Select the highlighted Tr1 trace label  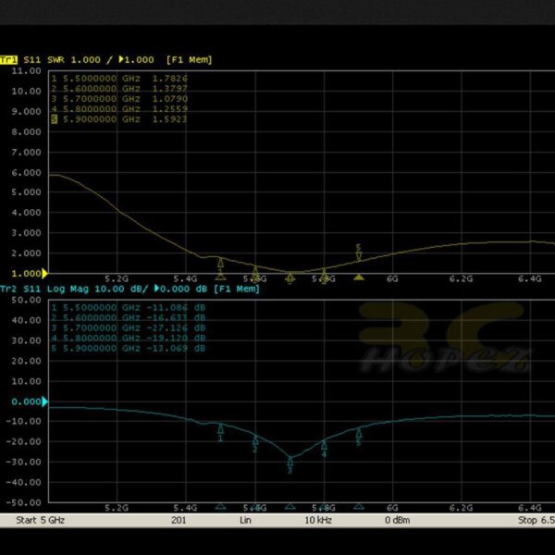pyautogui.click(x=8, y=60)
